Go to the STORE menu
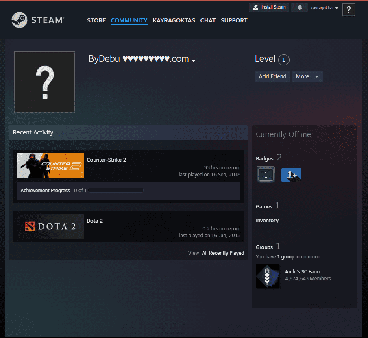This screenshot has height=338, width=368. click(x=96, y=20)
